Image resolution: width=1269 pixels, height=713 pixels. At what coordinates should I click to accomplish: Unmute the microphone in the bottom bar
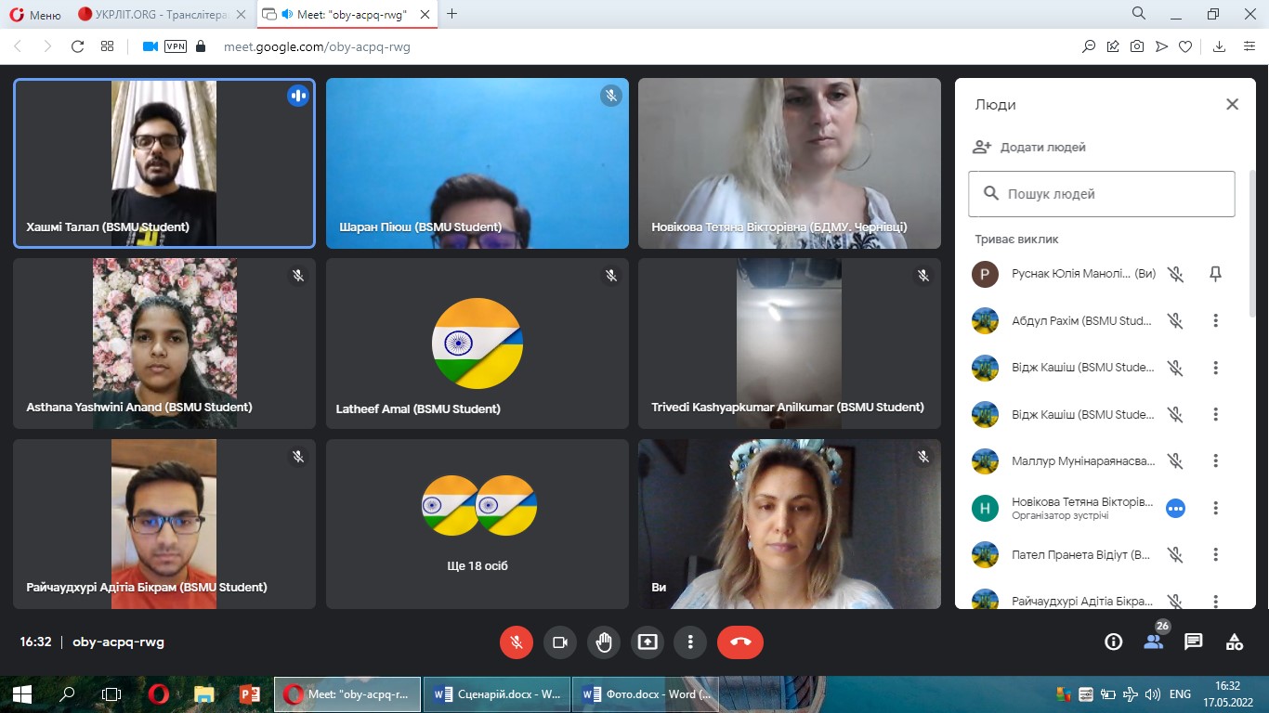[516, 642]
